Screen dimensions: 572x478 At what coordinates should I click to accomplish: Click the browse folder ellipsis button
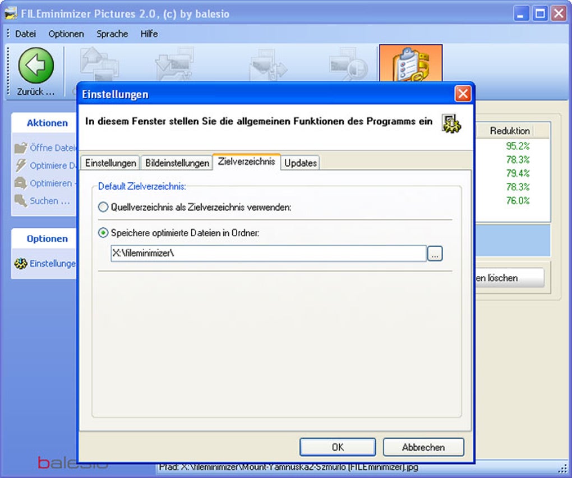coord(435,254)
